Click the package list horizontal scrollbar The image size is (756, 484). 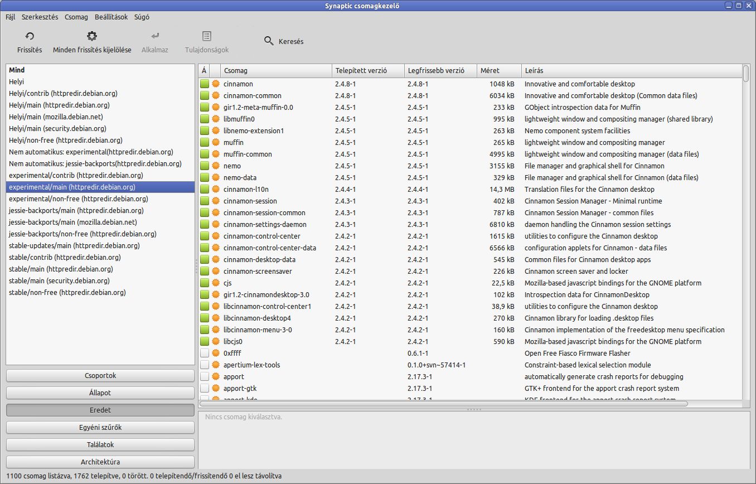pyautogui.click(x=444, y=403)
